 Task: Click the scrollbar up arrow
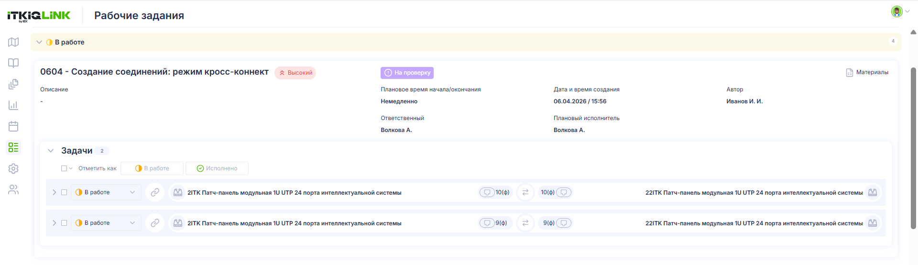point(913,32)
